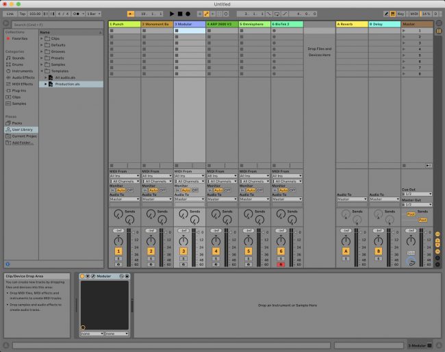The width and height of the screenshot is (445, 352).
Task: Open the Drums category in the browser
Action: (x=17, y=64)
